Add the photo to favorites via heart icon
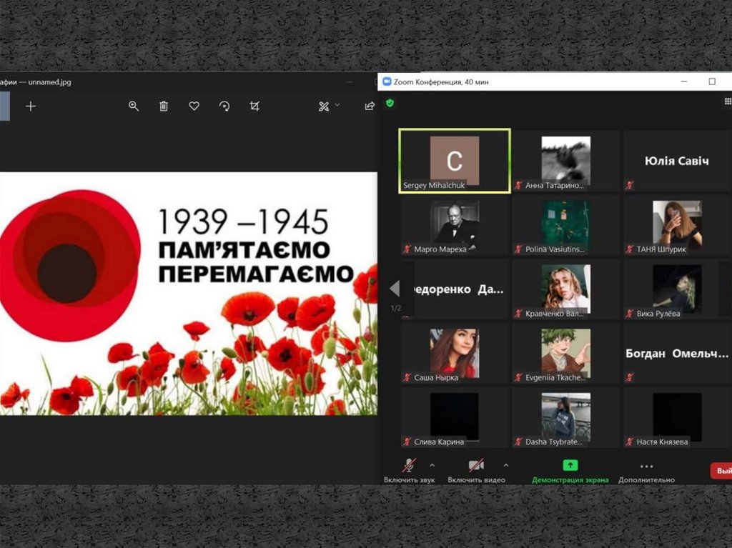 194,106
